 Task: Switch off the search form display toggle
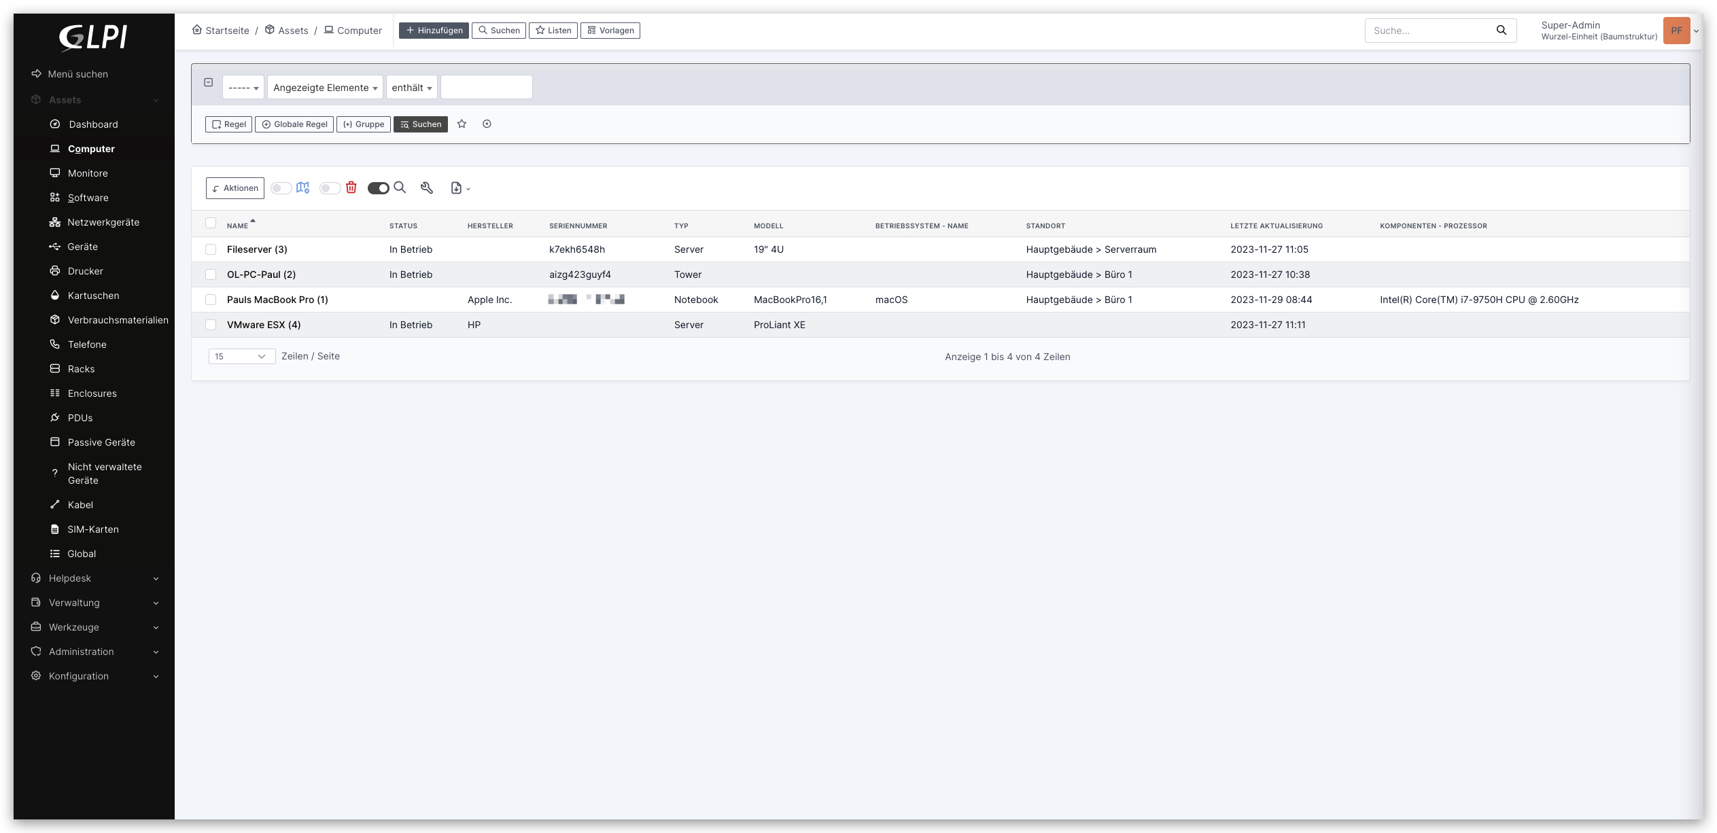379,188
